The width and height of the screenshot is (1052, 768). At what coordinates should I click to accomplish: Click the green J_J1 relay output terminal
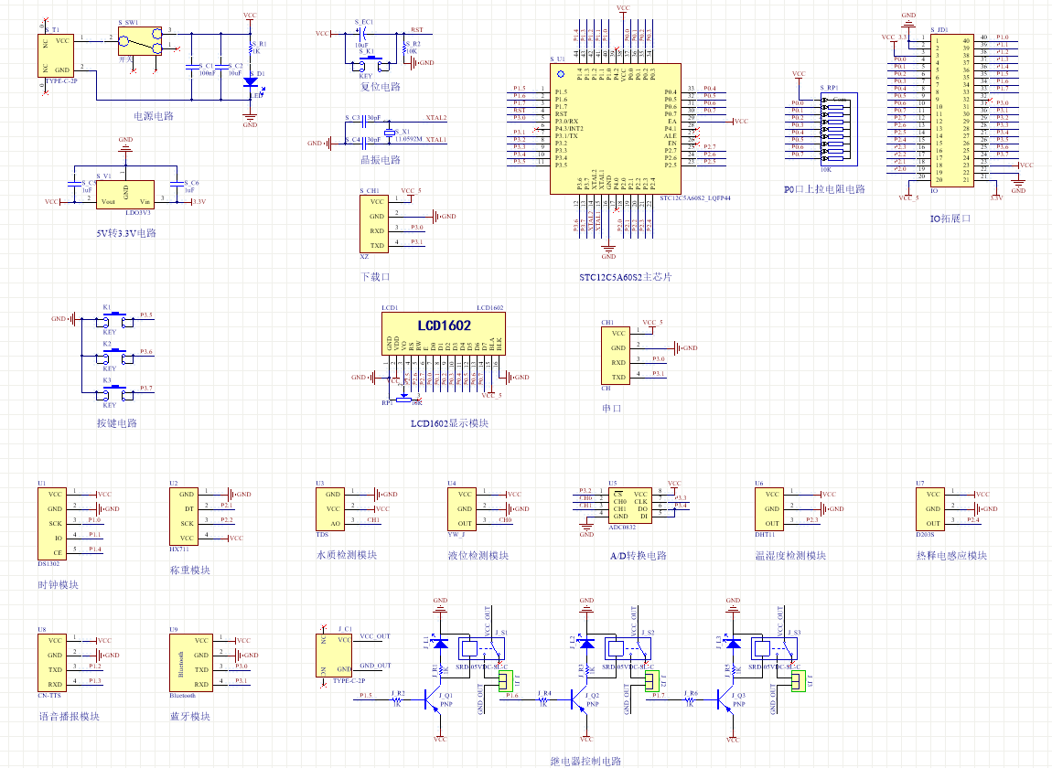(x=505, y=682)
